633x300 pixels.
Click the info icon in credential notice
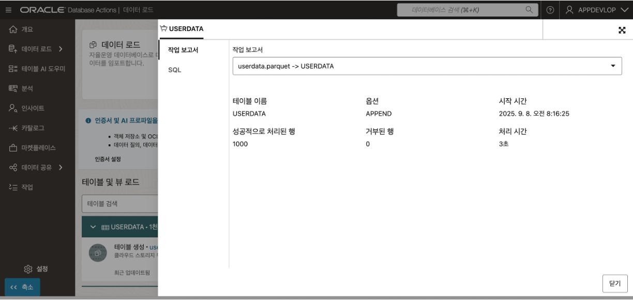[88, 121]
